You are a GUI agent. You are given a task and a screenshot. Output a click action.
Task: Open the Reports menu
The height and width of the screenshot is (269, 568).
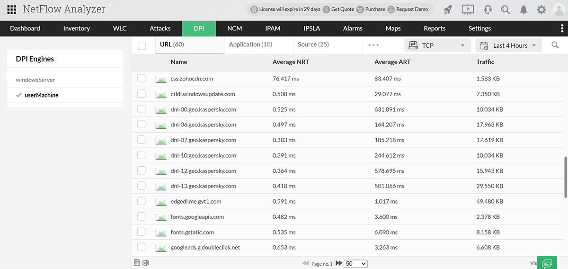pos(435,28)
